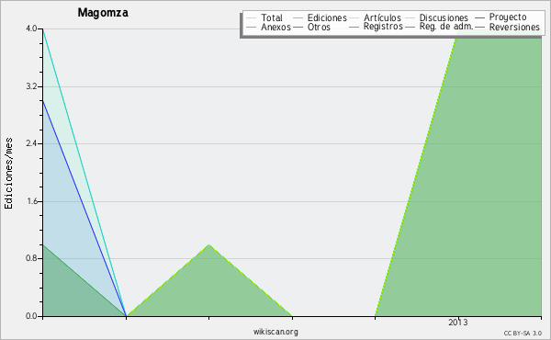Click the 'CC BY-SA 3.0' license text
Screen dimensions: 551x340
[523, 334]
